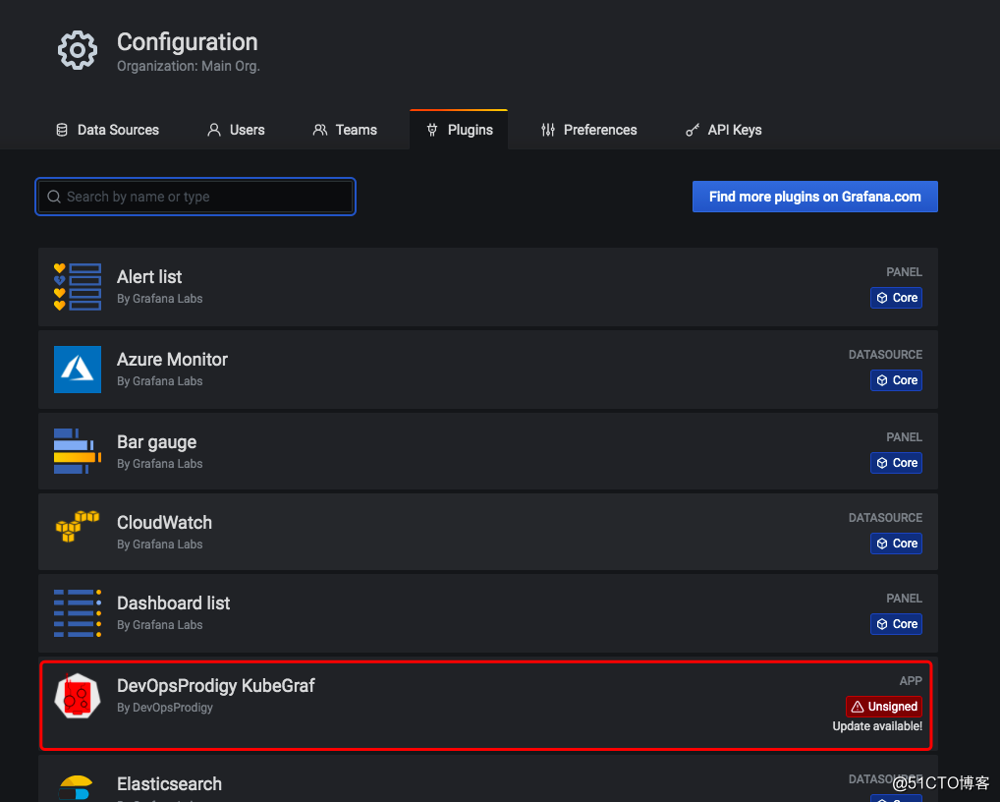Click the red Unsigned badge

tap(884, 707)
